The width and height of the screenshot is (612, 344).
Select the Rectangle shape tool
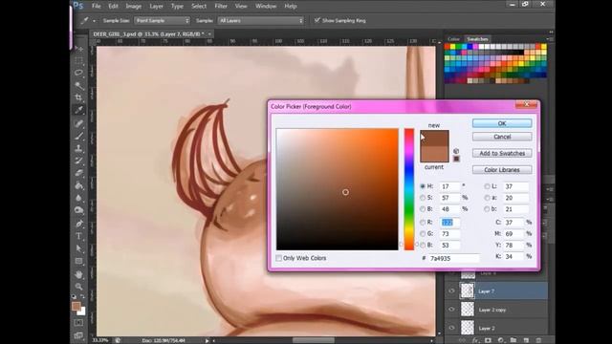[79, 261]
